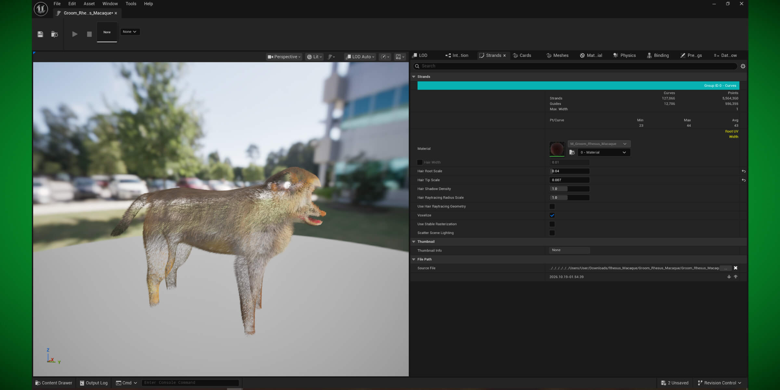Browse to asset in Content Browser icon
Screen dimensions: 780x390
pos(55,34)
